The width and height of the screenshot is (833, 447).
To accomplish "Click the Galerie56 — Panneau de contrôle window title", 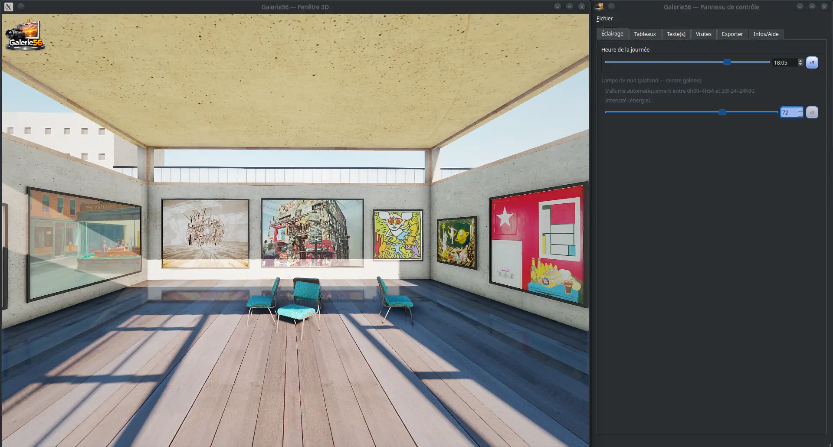I will pyautogui.click(x=712, y=7).
